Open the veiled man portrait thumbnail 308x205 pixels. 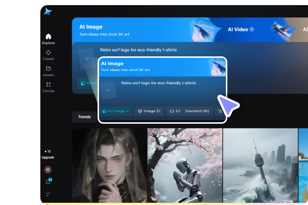pos(109,165)
